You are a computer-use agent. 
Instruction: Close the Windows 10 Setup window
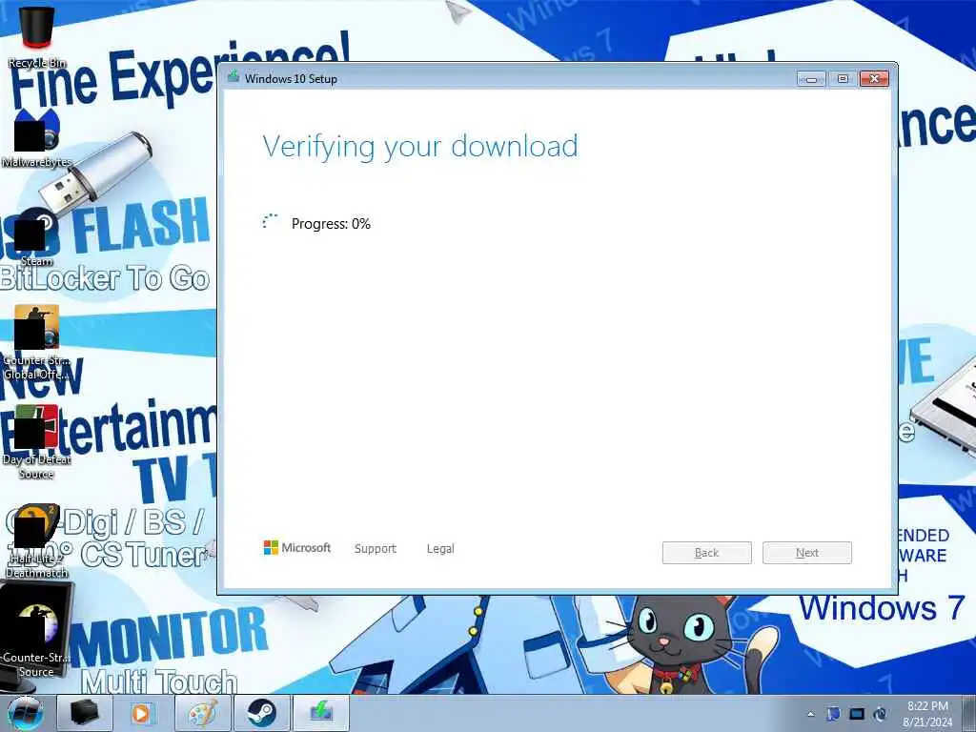[875, 79]
